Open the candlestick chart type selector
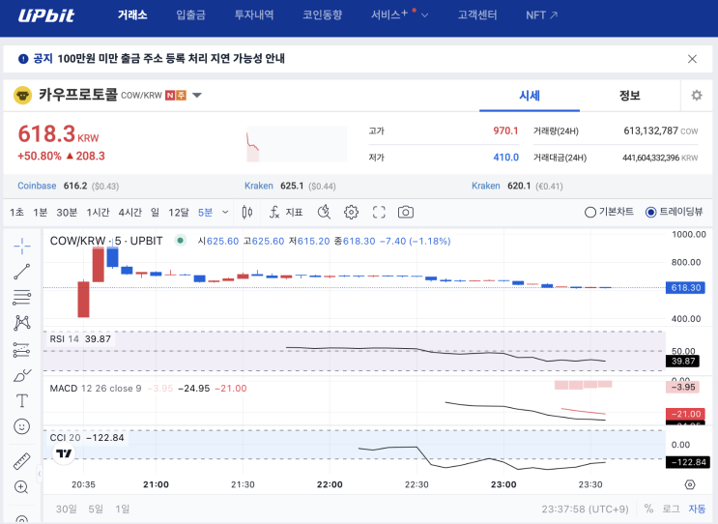Image resolution: width=718 pixels, height=524 pixels. click(x=247, y=212)
